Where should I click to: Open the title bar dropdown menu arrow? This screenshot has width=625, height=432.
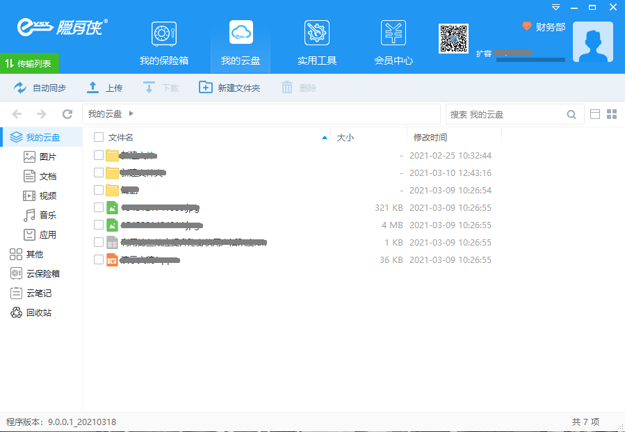pos(555,7)
